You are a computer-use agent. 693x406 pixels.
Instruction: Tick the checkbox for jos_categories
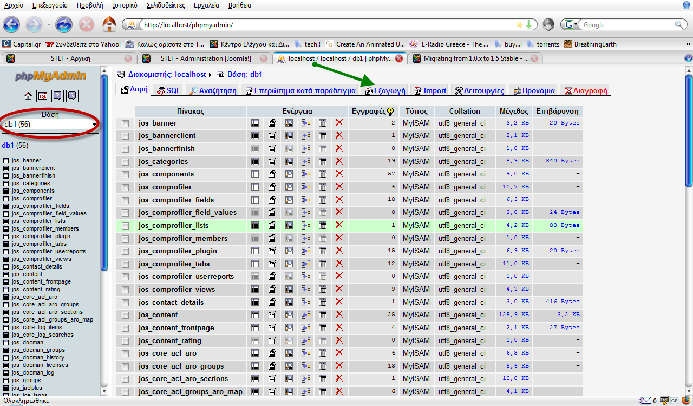click(x=126, y=162)
